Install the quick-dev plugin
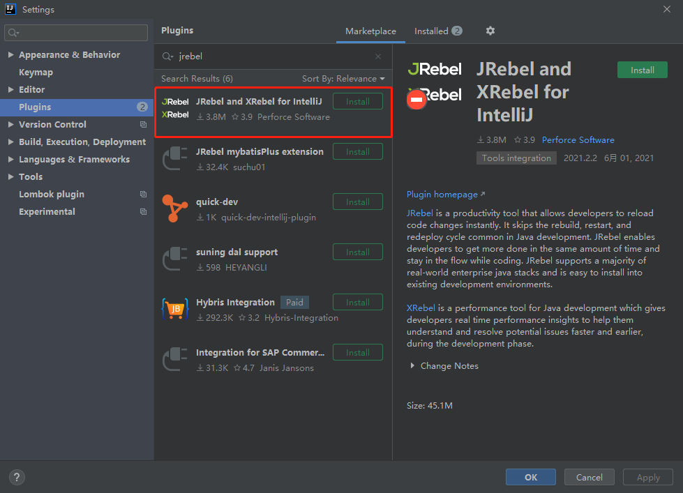 (358, 202)
